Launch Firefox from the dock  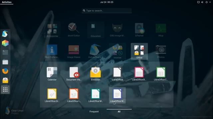pos(5,71)
